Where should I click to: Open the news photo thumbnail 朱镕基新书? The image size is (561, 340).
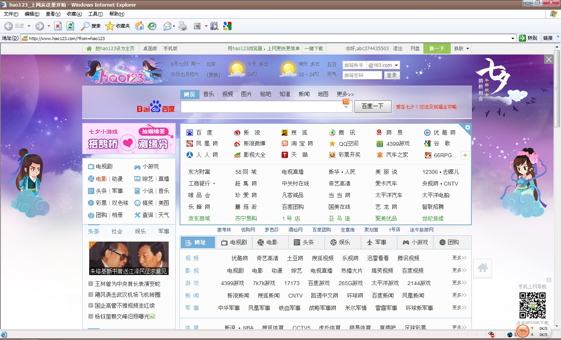pos(129,258)
